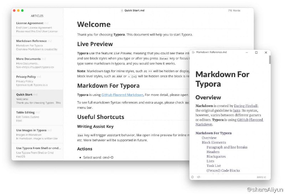The height and width of the screenshot is (195, 285).
Task: Open the Table Editing article
Action: point(25,112)
